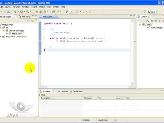Image resolution: width=164 pixels, height=123 pixels.
Task: Toggle Sort in Outline toolbar
Action: pos(148,21)
